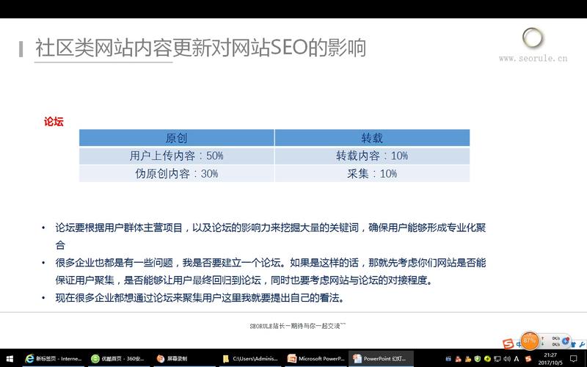Switch to the Internet Explorer 新标签页 window

pyautogui.click(x=53, y=358)
